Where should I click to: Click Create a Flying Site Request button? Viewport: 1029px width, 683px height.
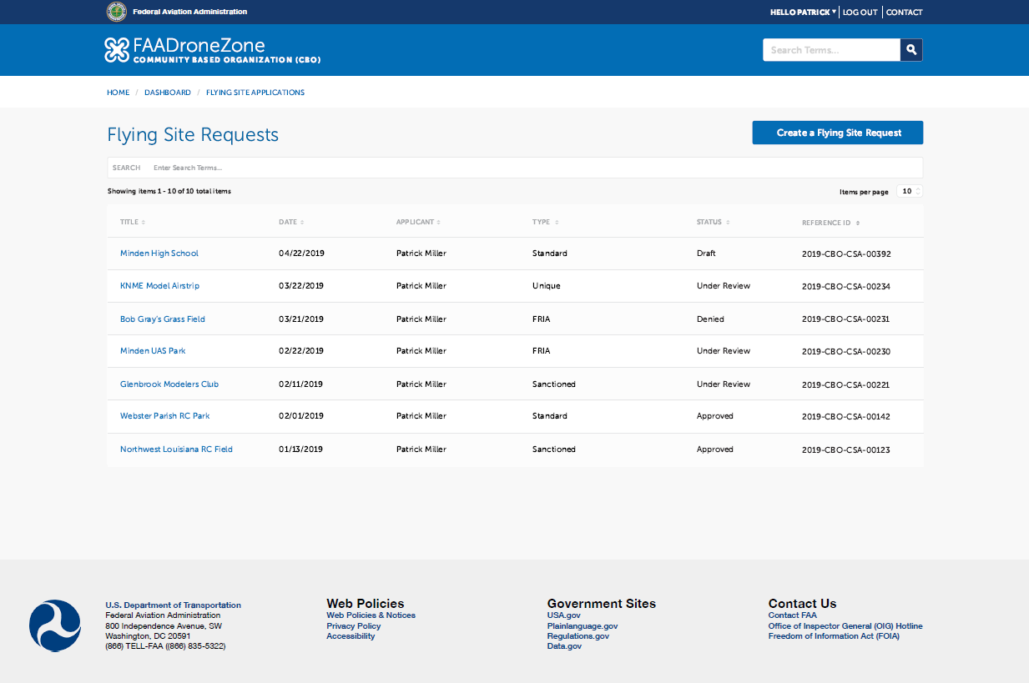(x=838, y=133)
